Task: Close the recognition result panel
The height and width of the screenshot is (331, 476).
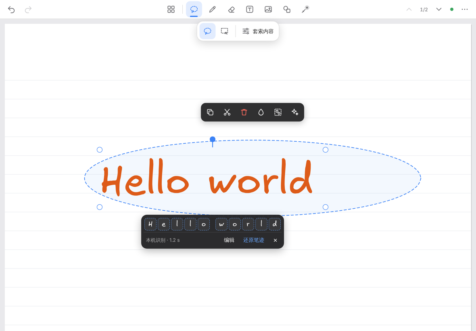Action: point(276,240)
